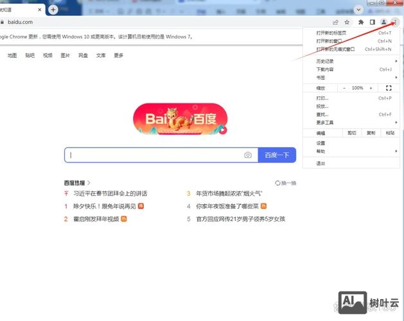Select 投放... menu item
Screen dimensions: 404x321
click(x=351, y=106)
